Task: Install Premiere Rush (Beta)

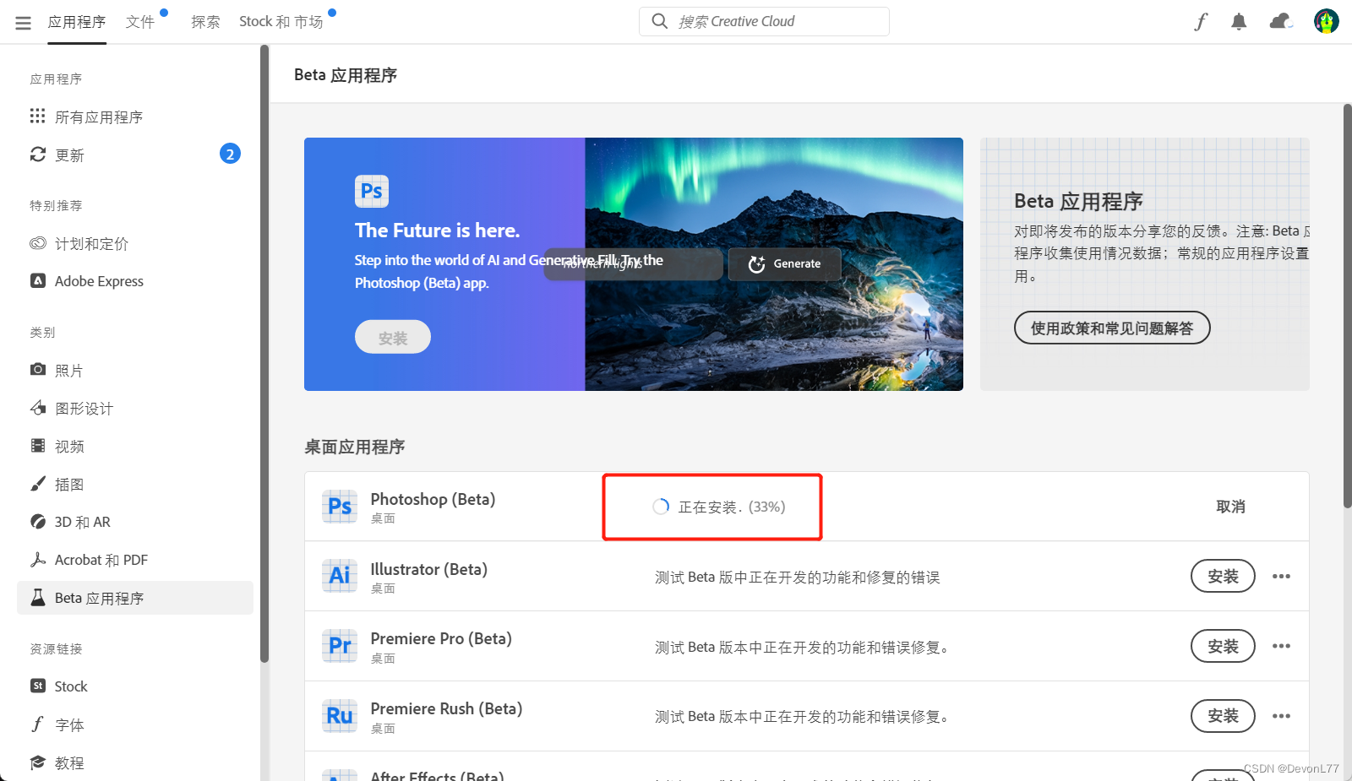Action: point(1223,716)
